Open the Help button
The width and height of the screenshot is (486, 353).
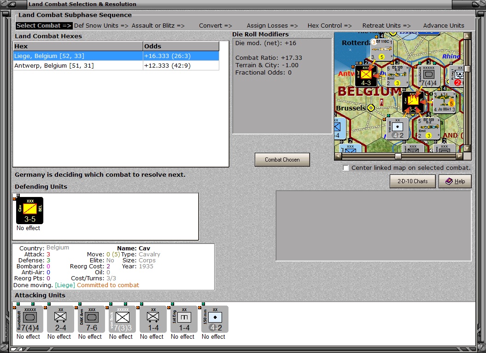455,181
